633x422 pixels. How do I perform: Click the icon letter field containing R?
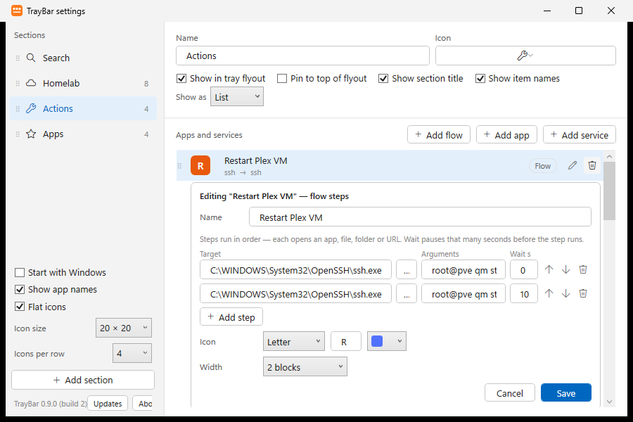(x=345, y=342)
